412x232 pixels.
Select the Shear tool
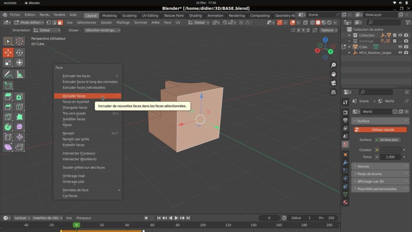click(8, 147)
